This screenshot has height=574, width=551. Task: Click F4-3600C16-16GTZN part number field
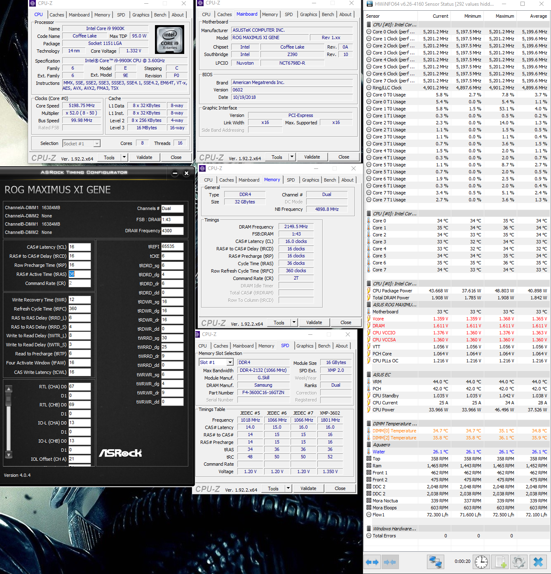[x=263, y=392]
